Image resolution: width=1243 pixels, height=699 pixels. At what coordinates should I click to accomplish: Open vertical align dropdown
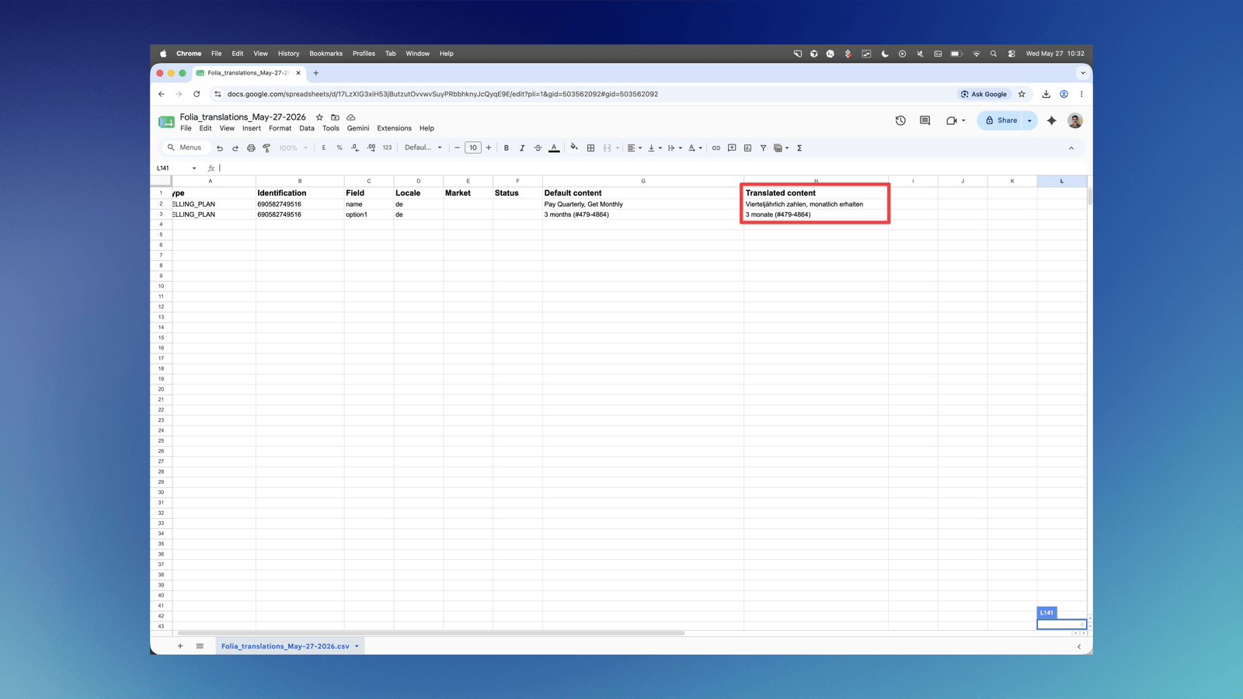655,148
